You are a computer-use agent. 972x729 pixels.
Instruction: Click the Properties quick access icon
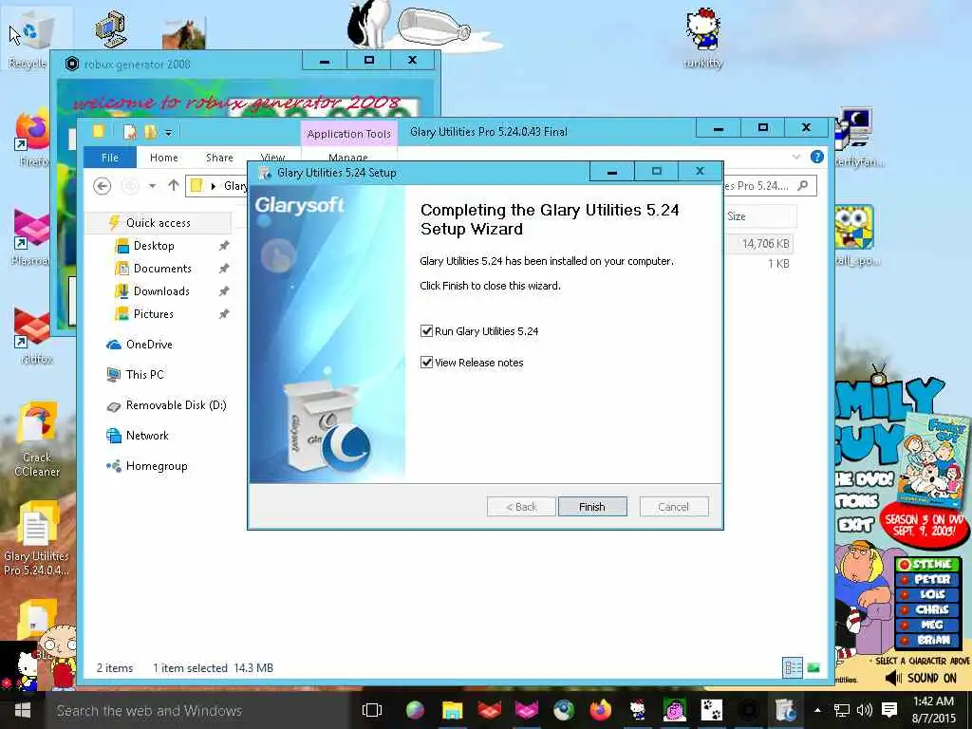tap(129, 131)
